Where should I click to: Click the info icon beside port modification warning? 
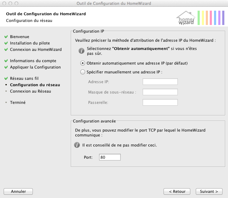[x=77, y=145]
